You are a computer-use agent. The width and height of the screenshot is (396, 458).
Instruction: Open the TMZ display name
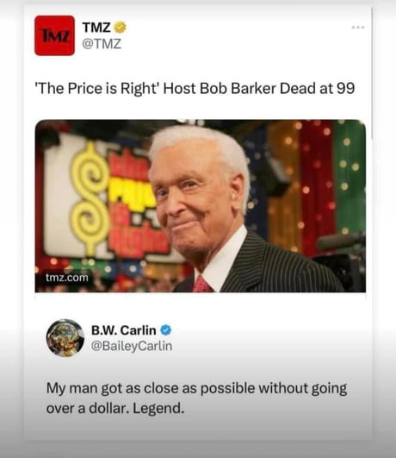96,28
